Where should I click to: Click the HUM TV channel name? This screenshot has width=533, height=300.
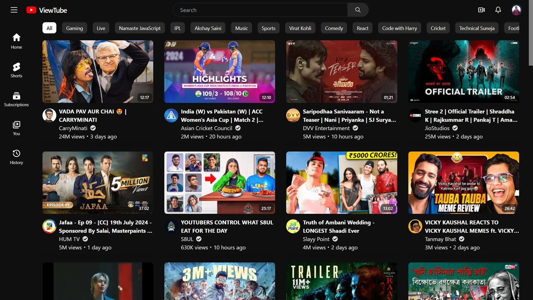[69, 239]
